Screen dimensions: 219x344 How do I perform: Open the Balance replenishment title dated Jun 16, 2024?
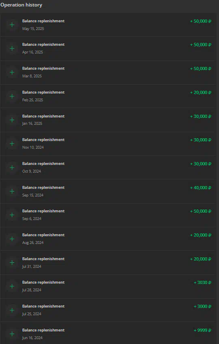point(43,330)
